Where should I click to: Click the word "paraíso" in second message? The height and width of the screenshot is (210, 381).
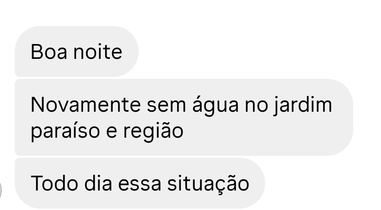(65, 132)
